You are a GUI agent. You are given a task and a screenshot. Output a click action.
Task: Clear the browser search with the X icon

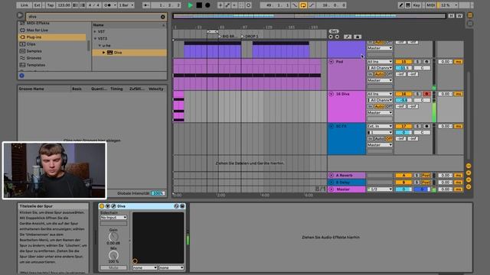(163, 17)
